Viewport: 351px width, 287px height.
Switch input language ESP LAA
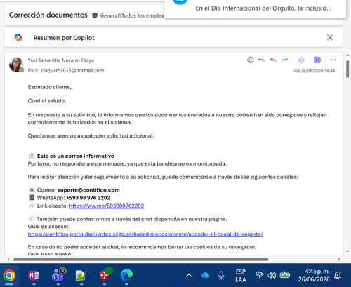pos(241,276)
